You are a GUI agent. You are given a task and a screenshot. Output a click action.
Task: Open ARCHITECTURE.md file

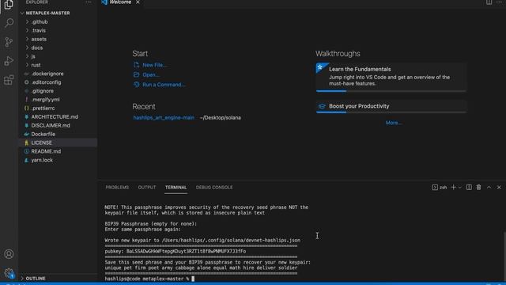[55, 116]
